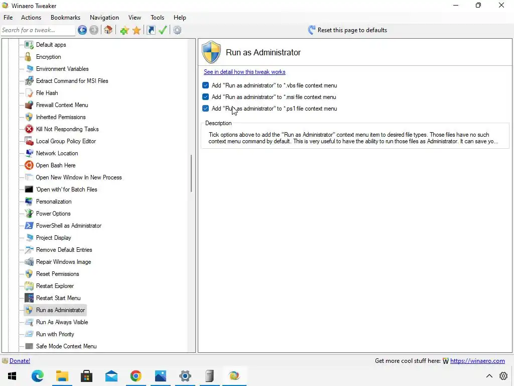Screen dimensions: 514x386
Task: Show hidden tray icons chevron
Action: (x=489, y=376)
